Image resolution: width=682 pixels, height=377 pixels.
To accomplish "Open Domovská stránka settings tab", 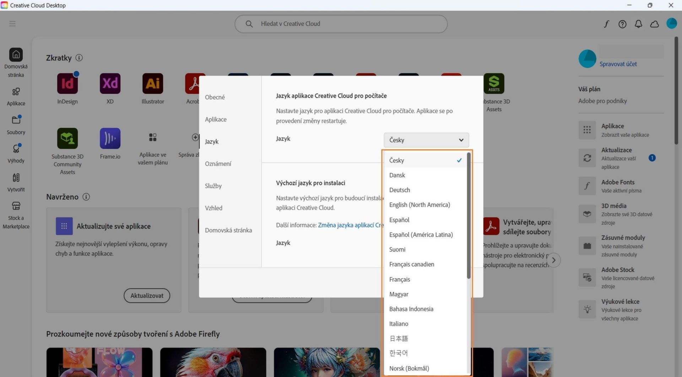I will coord(228,230).
